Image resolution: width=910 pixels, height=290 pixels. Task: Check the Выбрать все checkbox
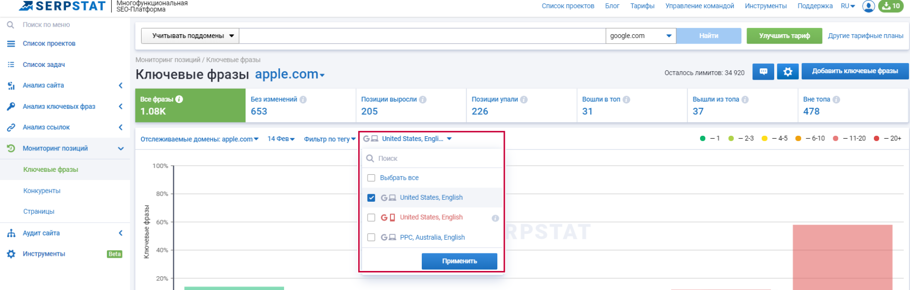click(x=371, y=178)
